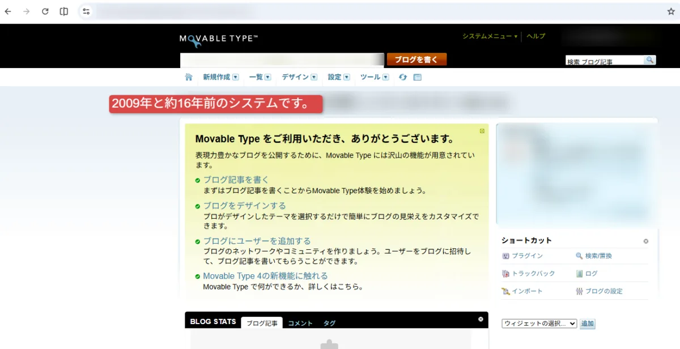The width and height of the screenshot is (680, 349).
Task: Close the Movable Type welcome message box
Action: point(482,131)
